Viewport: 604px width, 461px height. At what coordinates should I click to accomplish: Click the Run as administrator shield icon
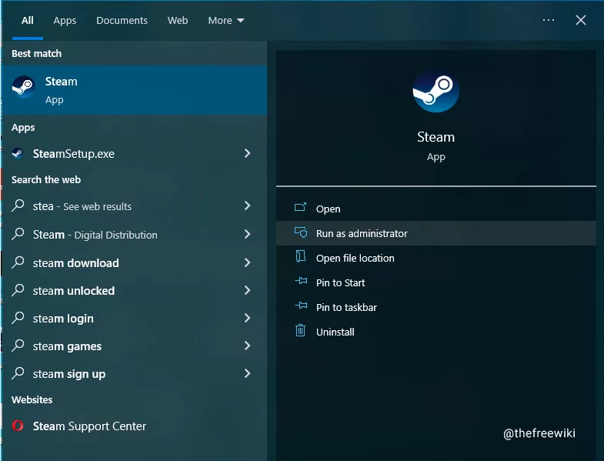tap(300, 232)
